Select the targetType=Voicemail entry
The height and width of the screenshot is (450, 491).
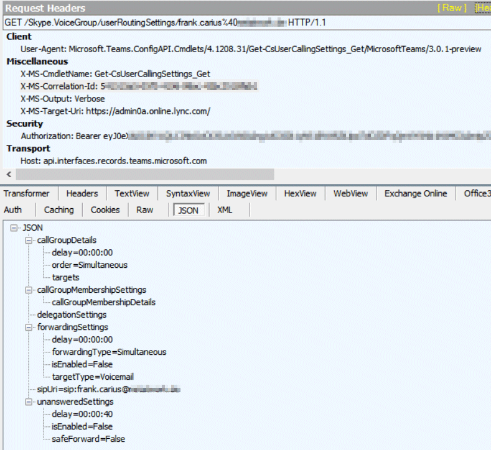92,377
